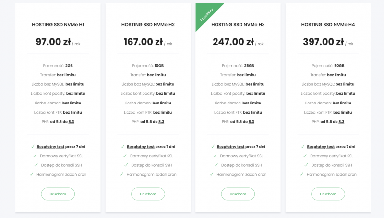Click the 8.3 PHP link in H4 card
This screenshot has height=218, width=384.
click(x=341, y=122)
